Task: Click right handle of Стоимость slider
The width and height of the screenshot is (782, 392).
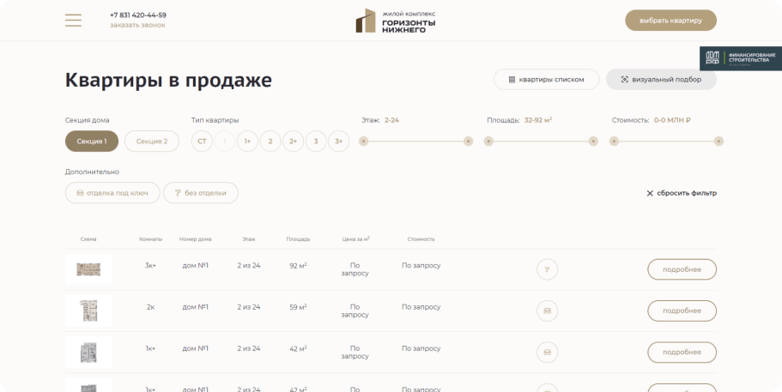Action: click(718, 142)
